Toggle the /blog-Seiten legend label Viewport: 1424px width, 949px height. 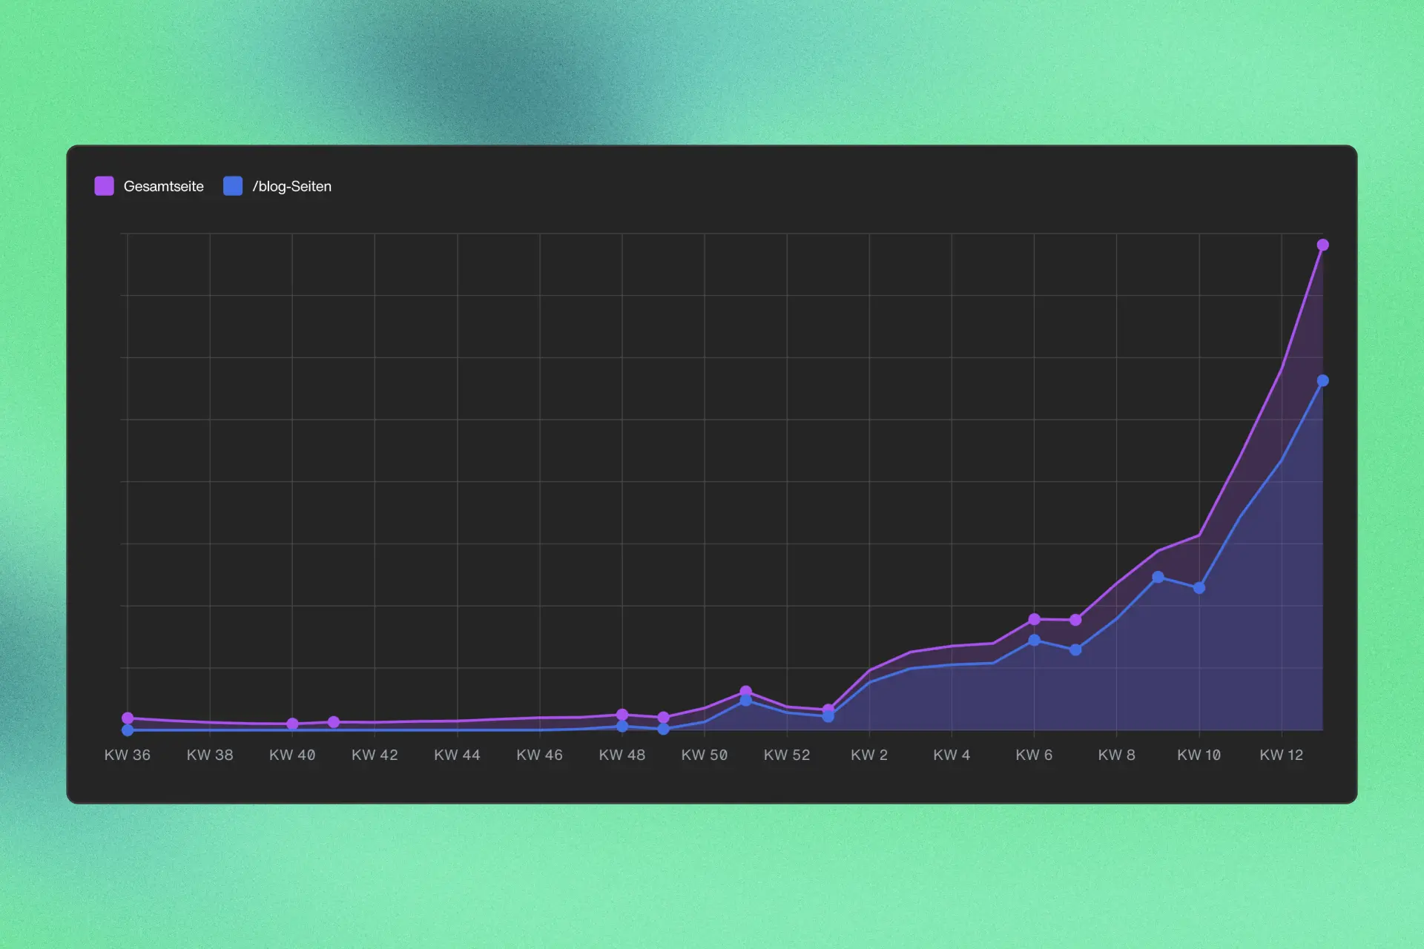[291, 187]
